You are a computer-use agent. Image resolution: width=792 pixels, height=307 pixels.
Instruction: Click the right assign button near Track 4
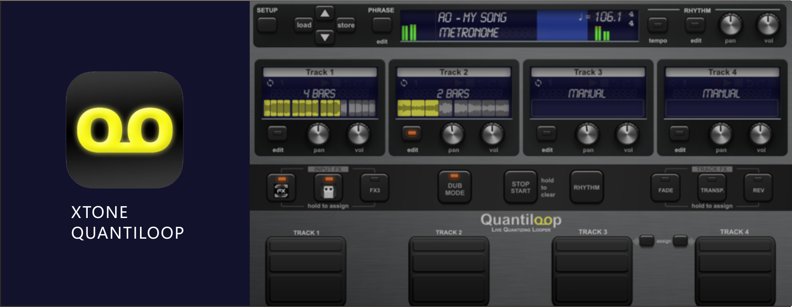(680, 241)
